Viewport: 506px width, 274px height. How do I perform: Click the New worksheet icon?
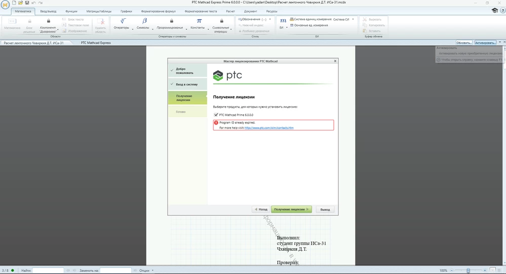pos(14,3)
